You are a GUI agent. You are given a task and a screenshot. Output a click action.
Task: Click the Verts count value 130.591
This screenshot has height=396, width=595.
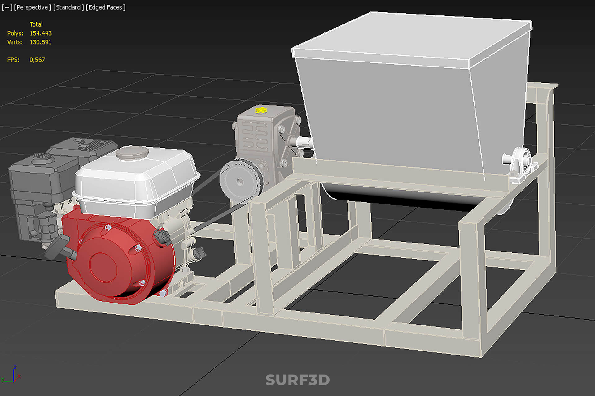click(x=41, y=42)
